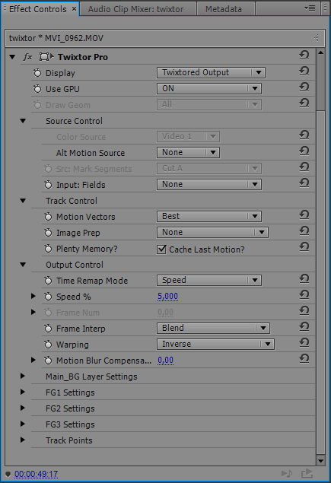Collapse the Source Control section

23,121
